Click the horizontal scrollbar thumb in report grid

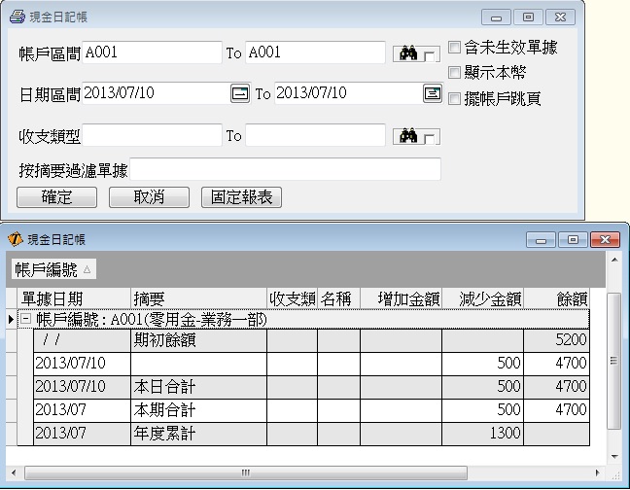pyautogui.click(x=245, y=472)
